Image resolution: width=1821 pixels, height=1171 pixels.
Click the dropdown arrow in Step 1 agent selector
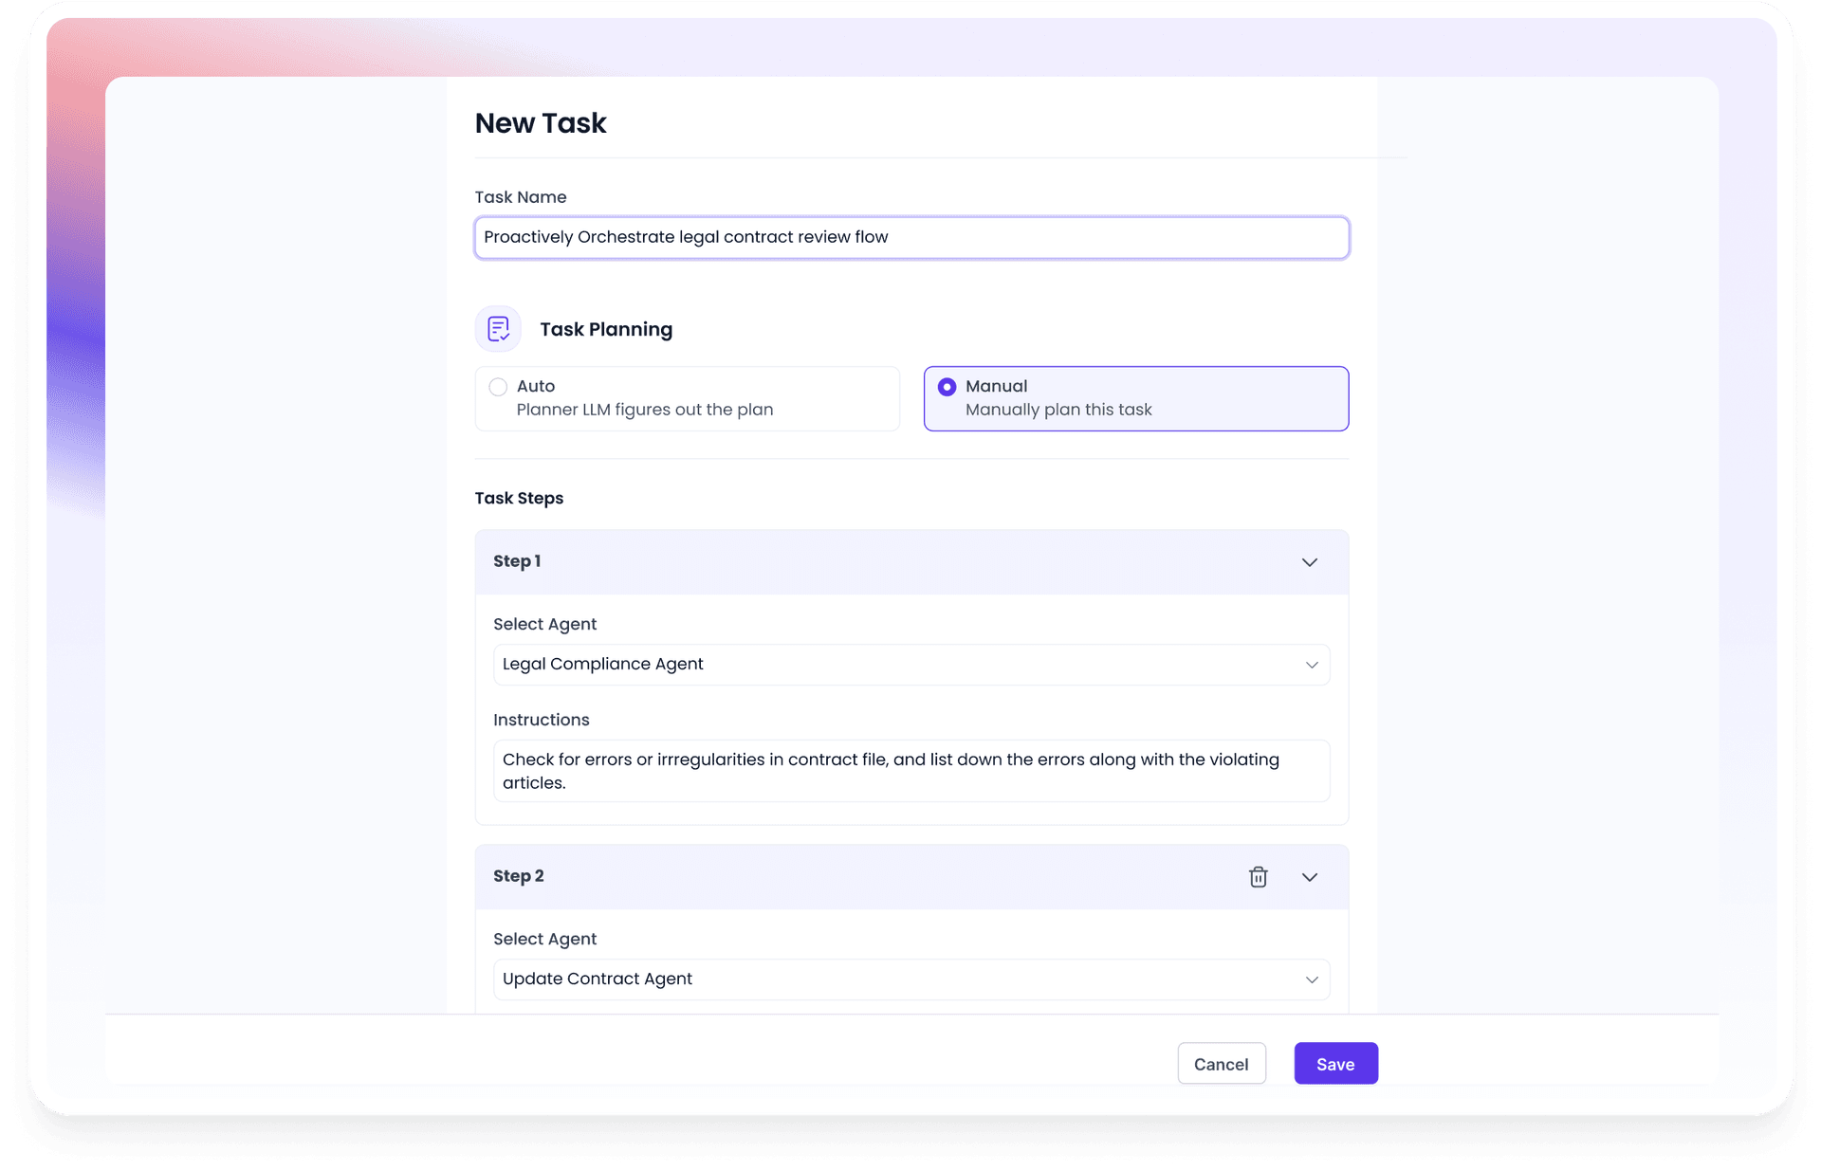pos(1312,665)
